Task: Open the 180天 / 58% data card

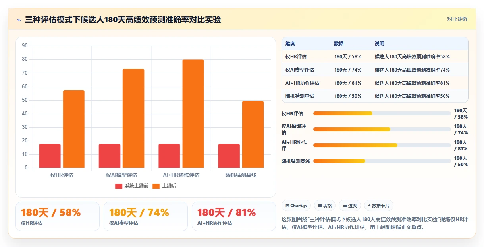Action: click(x=58, y=216)
